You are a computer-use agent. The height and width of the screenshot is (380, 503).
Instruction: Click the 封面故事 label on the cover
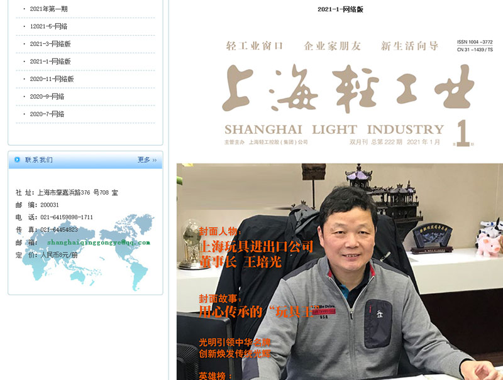pos(220,298)
